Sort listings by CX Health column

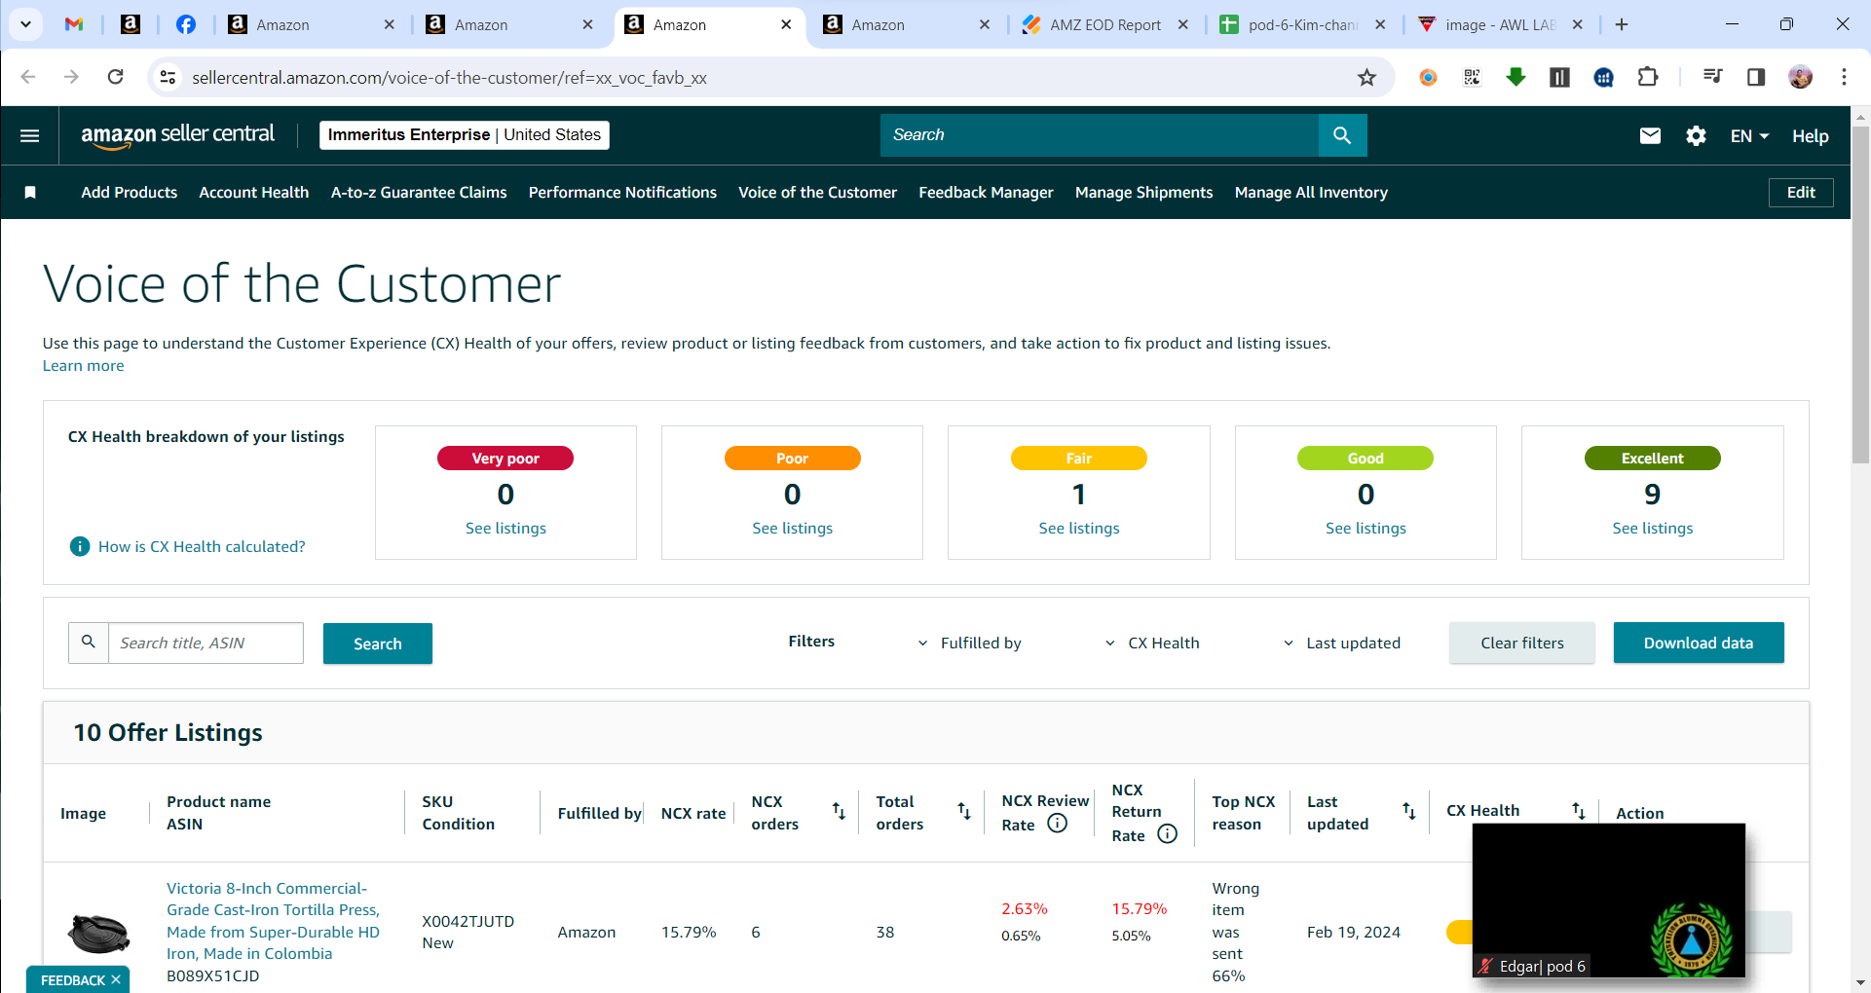[1578, 810]
